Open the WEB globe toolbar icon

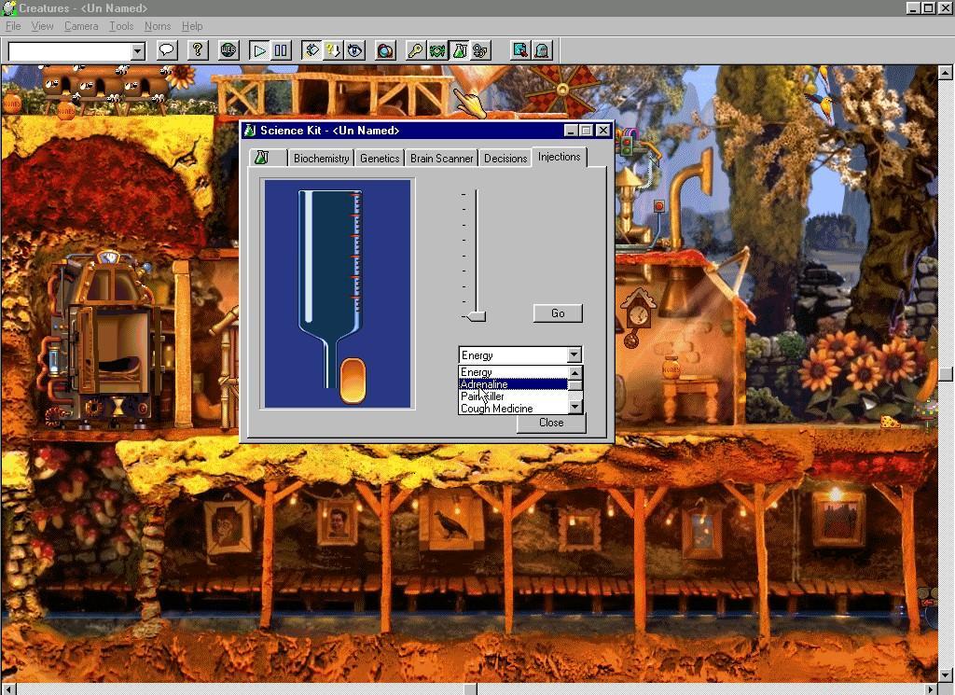point(228,50)
